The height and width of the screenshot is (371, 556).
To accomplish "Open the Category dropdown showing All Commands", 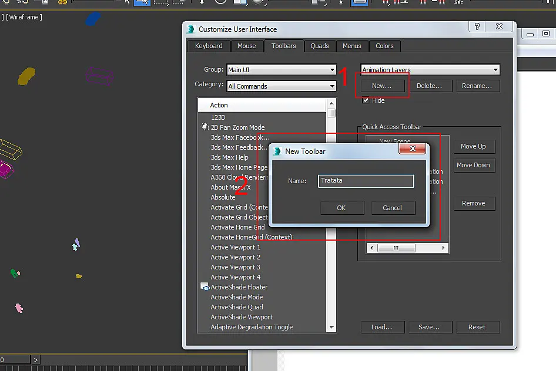I will 282,86.
